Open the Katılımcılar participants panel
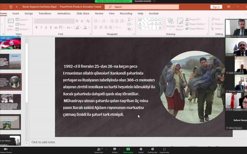The image size is (247, 154). tap(98, 150)
